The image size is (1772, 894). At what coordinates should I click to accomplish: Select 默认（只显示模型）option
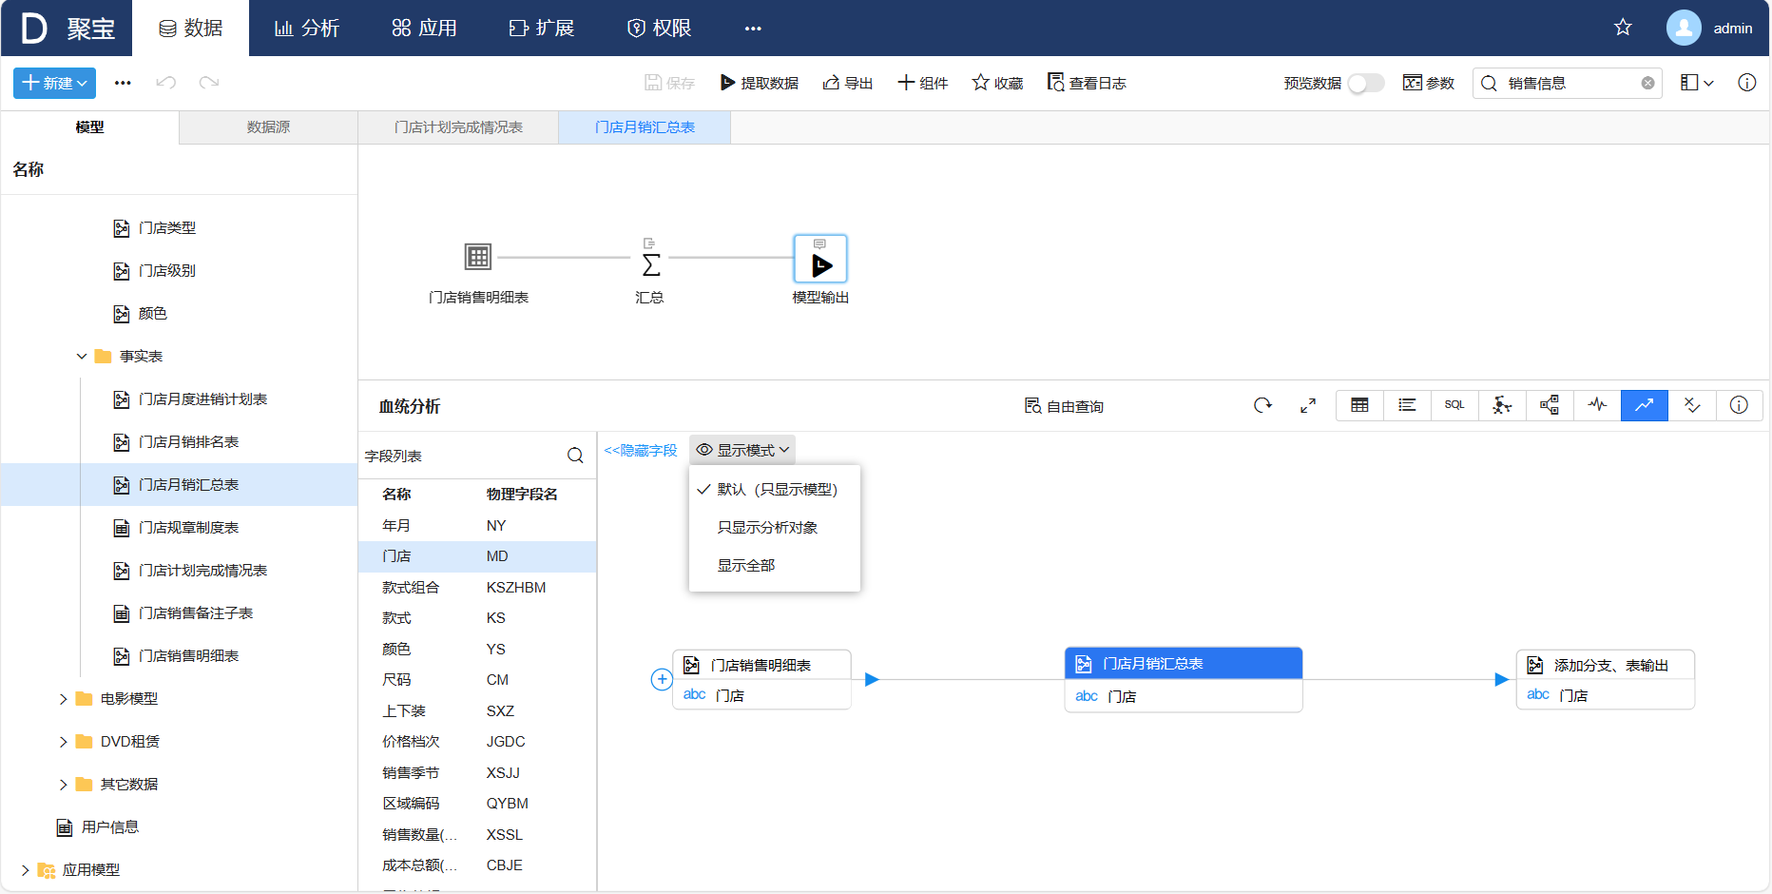[x=775, y=489]
